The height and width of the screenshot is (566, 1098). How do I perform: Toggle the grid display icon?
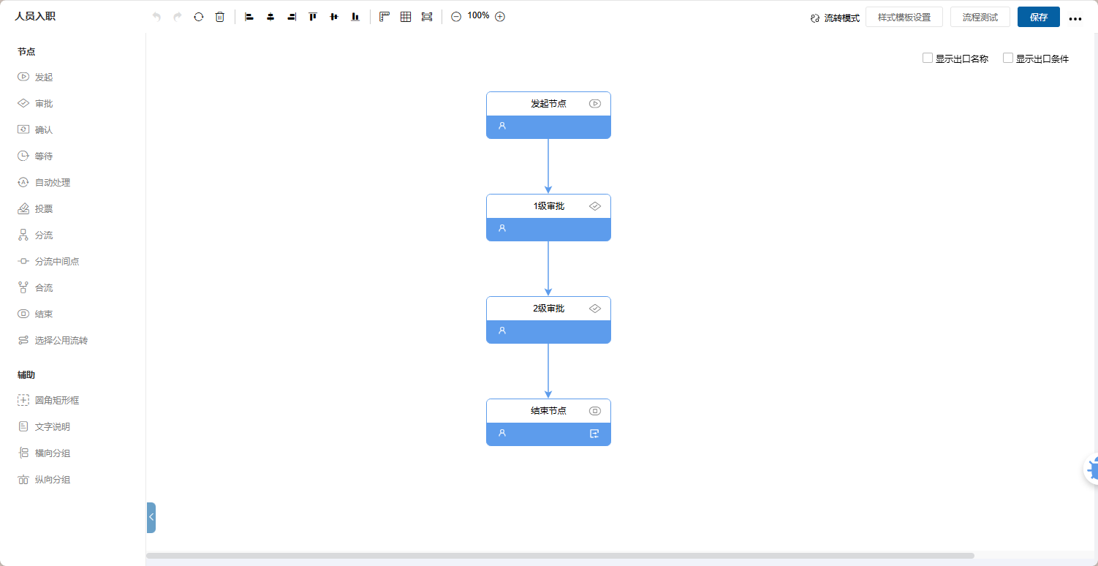point(406,17)
